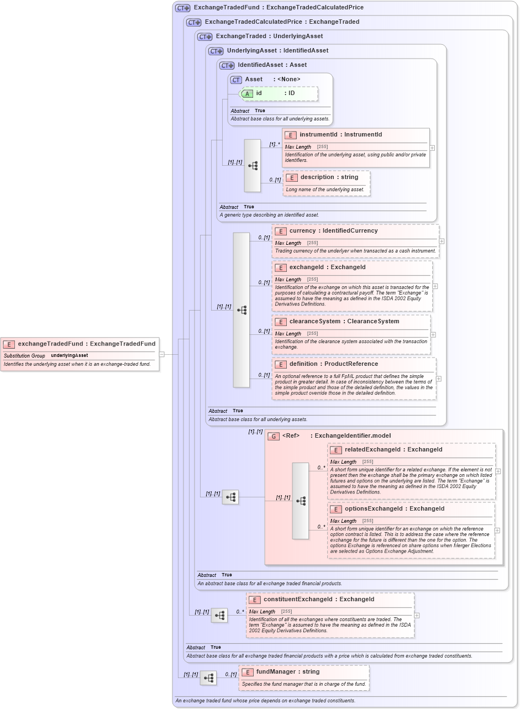Click the UnderlyingAsset : IdentifiedAsset title

click(277, 51)
